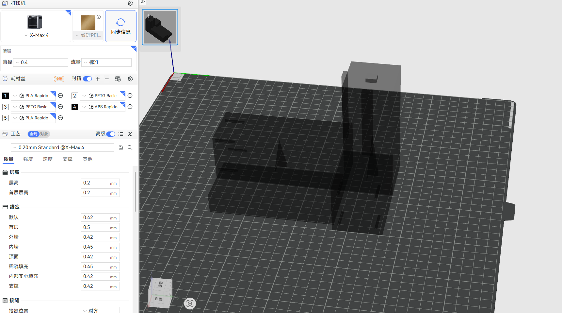Click the 右面 face of the view cube
Screen dimensions: 562x313
coord(159,299)
